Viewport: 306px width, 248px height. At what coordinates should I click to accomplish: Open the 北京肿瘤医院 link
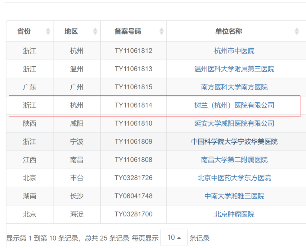pyautogui.click(x=234, y=214)
